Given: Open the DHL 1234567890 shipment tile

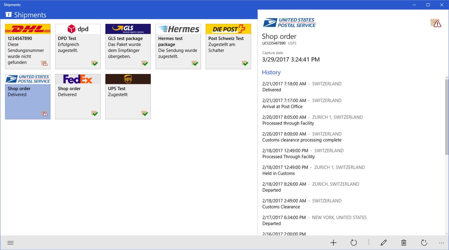Looking at the screenshot, I should pos(28,46).
